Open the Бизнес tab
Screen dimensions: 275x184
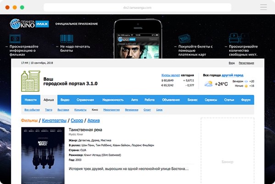tap(192, 100)
